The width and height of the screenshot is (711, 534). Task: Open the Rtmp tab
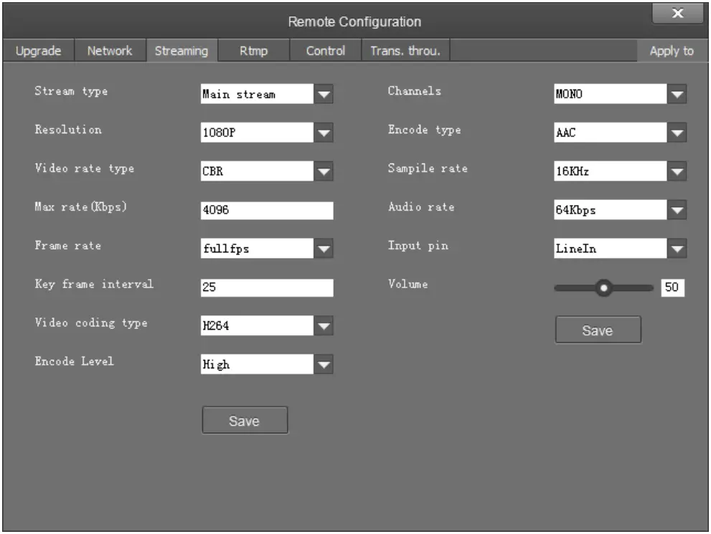tap(253, 51)
